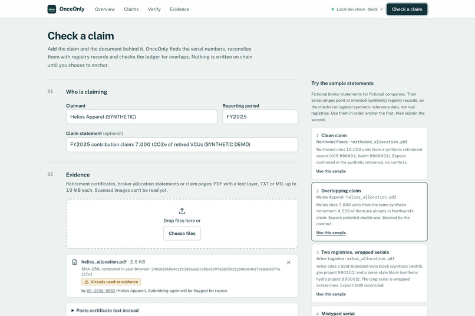The width and height of the screenshot is (475, 316).
Task: Click the Claimant input field
Action: coord(141,117)
